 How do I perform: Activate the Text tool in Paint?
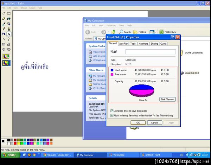coord(9,34)
